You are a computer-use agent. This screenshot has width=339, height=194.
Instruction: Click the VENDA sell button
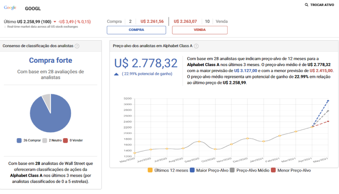pyautogui.click(x=200, y=30)
